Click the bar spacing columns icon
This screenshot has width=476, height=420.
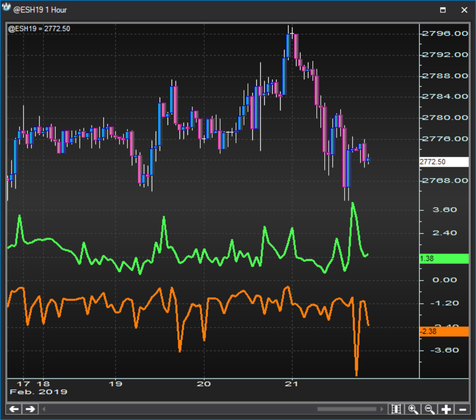396,409
